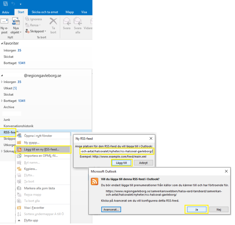
Task: Click the Lägg till button
Action: pos(121,163)
